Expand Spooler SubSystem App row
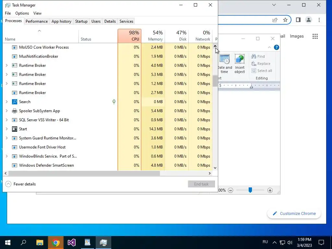Screen dimensions: 332x249 tap(6, 111)
